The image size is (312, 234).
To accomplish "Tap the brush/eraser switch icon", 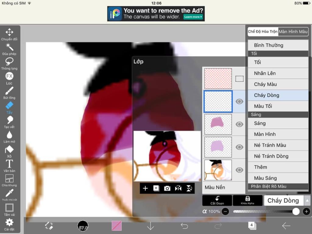I will point(49,226).
